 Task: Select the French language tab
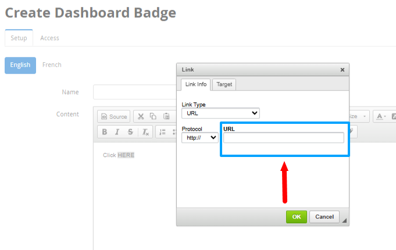(52, 65)
